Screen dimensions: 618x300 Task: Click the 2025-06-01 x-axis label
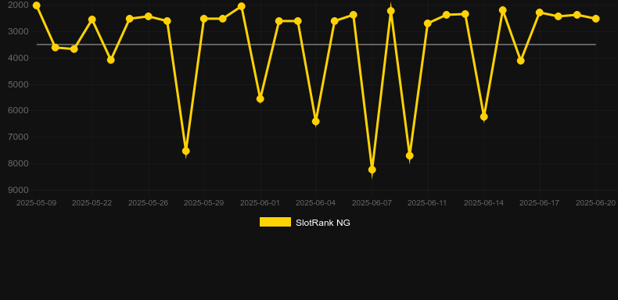coord(260,203)
